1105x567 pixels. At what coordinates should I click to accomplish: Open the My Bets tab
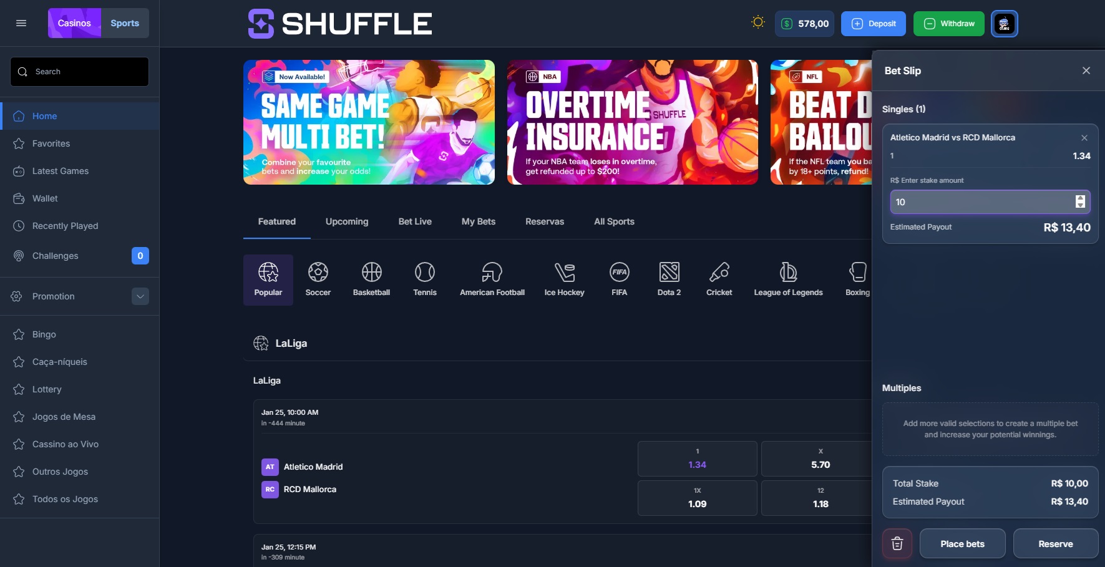tap(478, 221)
